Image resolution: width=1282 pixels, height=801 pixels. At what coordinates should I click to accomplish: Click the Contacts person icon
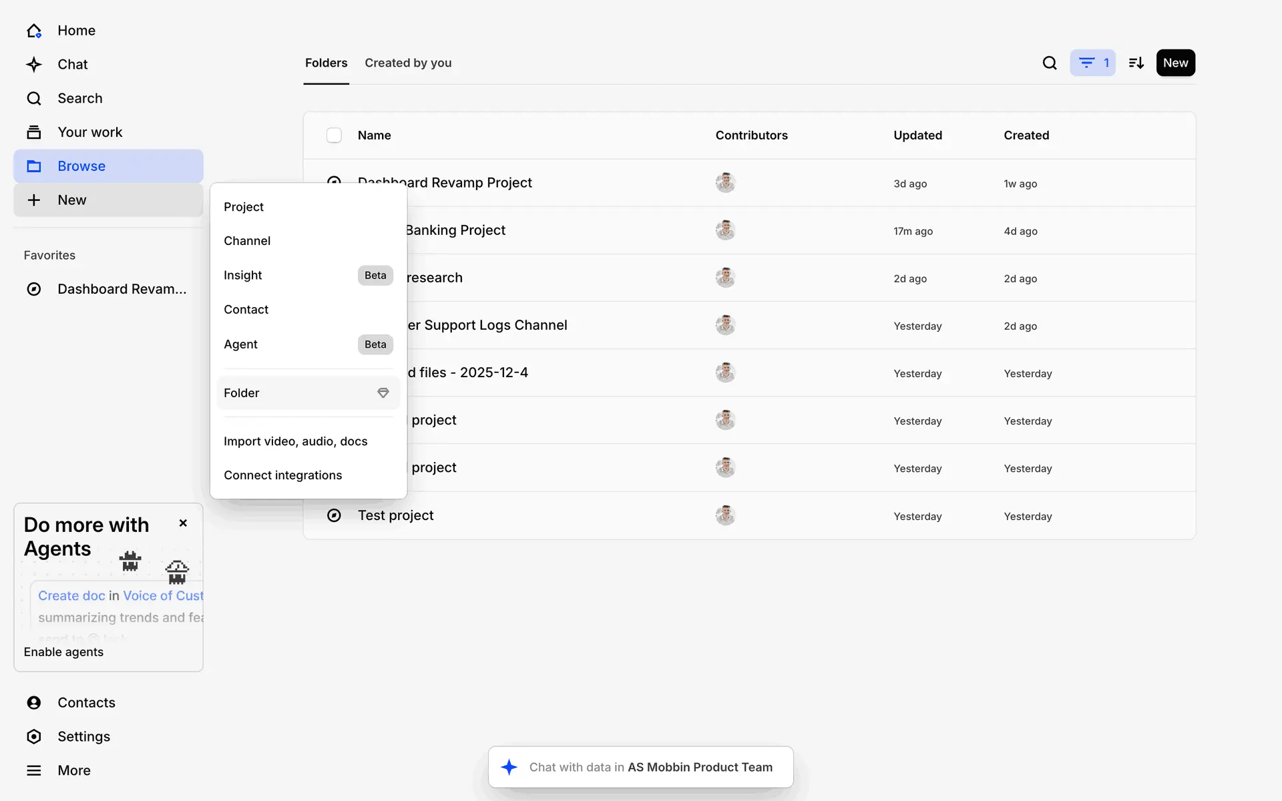pyautogui.click(x=34, y=702)
